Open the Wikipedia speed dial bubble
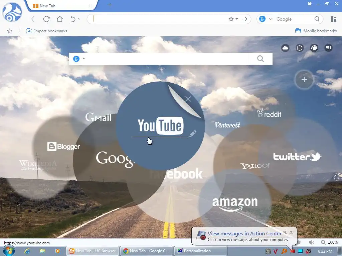342x256 pixels. [x=37, y=165]
